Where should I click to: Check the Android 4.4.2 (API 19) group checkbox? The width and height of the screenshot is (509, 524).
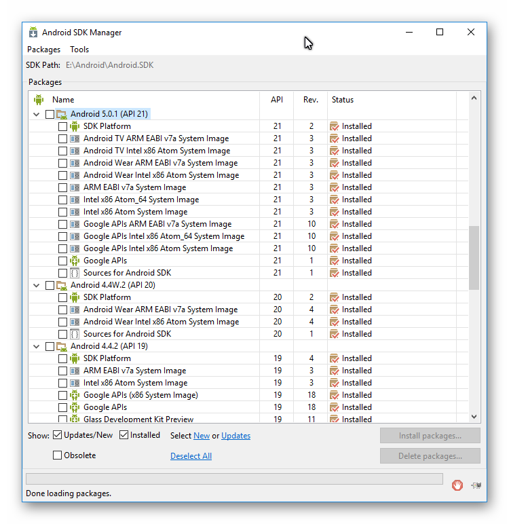tap(50, 347)
